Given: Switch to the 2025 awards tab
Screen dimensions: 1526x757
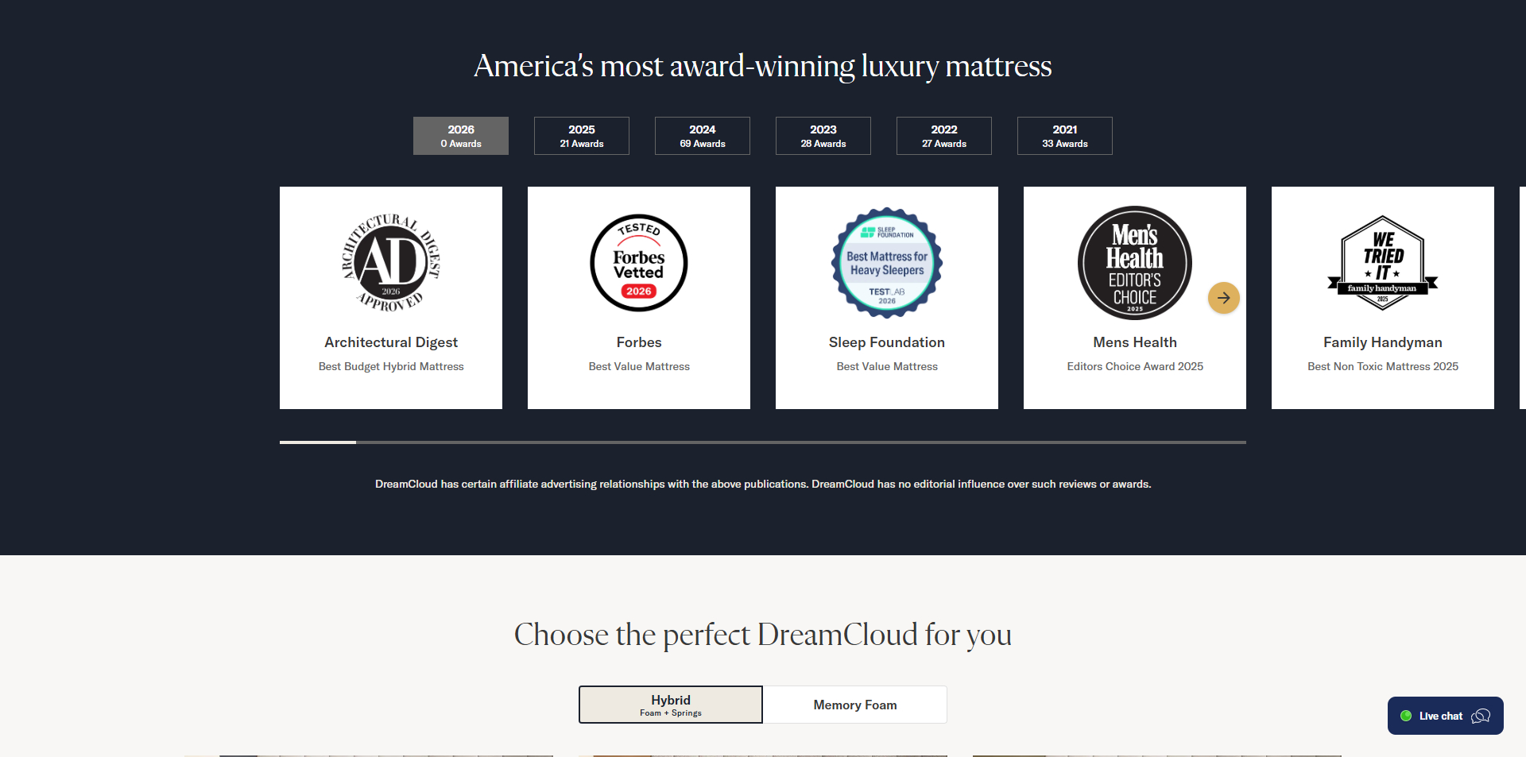Looking at the screenshot, I should 581,135.
